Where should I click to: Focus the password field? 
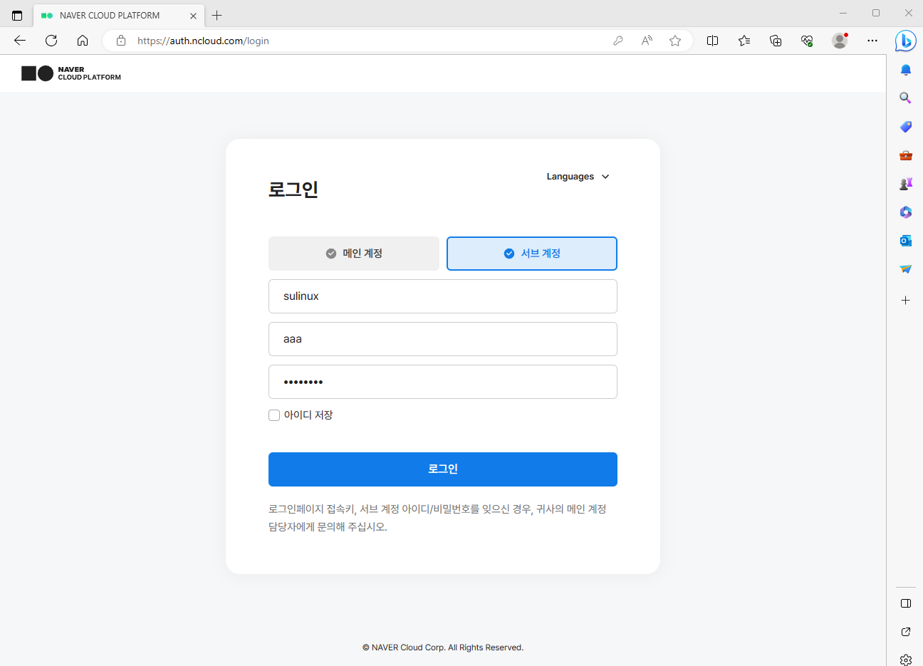(443, 382)
